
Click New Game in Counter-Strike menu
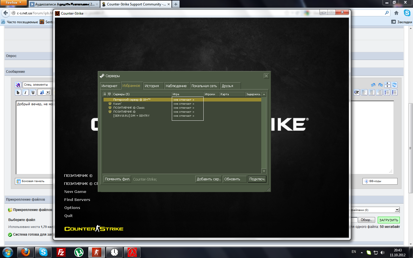(x=75, y=191)
